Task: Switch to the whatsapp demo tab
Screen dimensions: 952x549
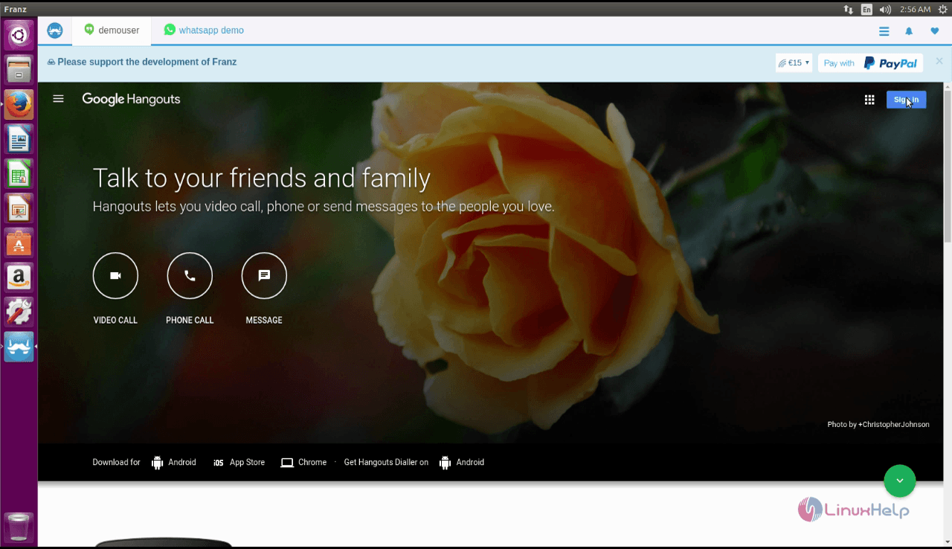Action: point(204,30)
